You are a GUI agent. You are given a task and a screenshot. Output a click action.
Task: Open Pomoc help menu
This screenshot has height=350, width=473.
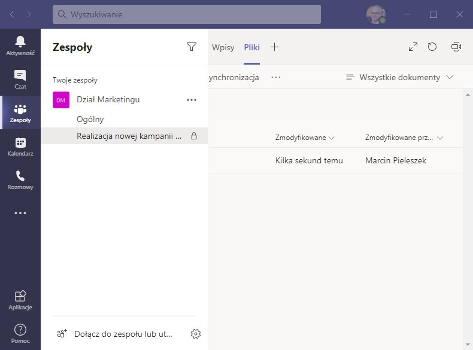coord(20,333)
